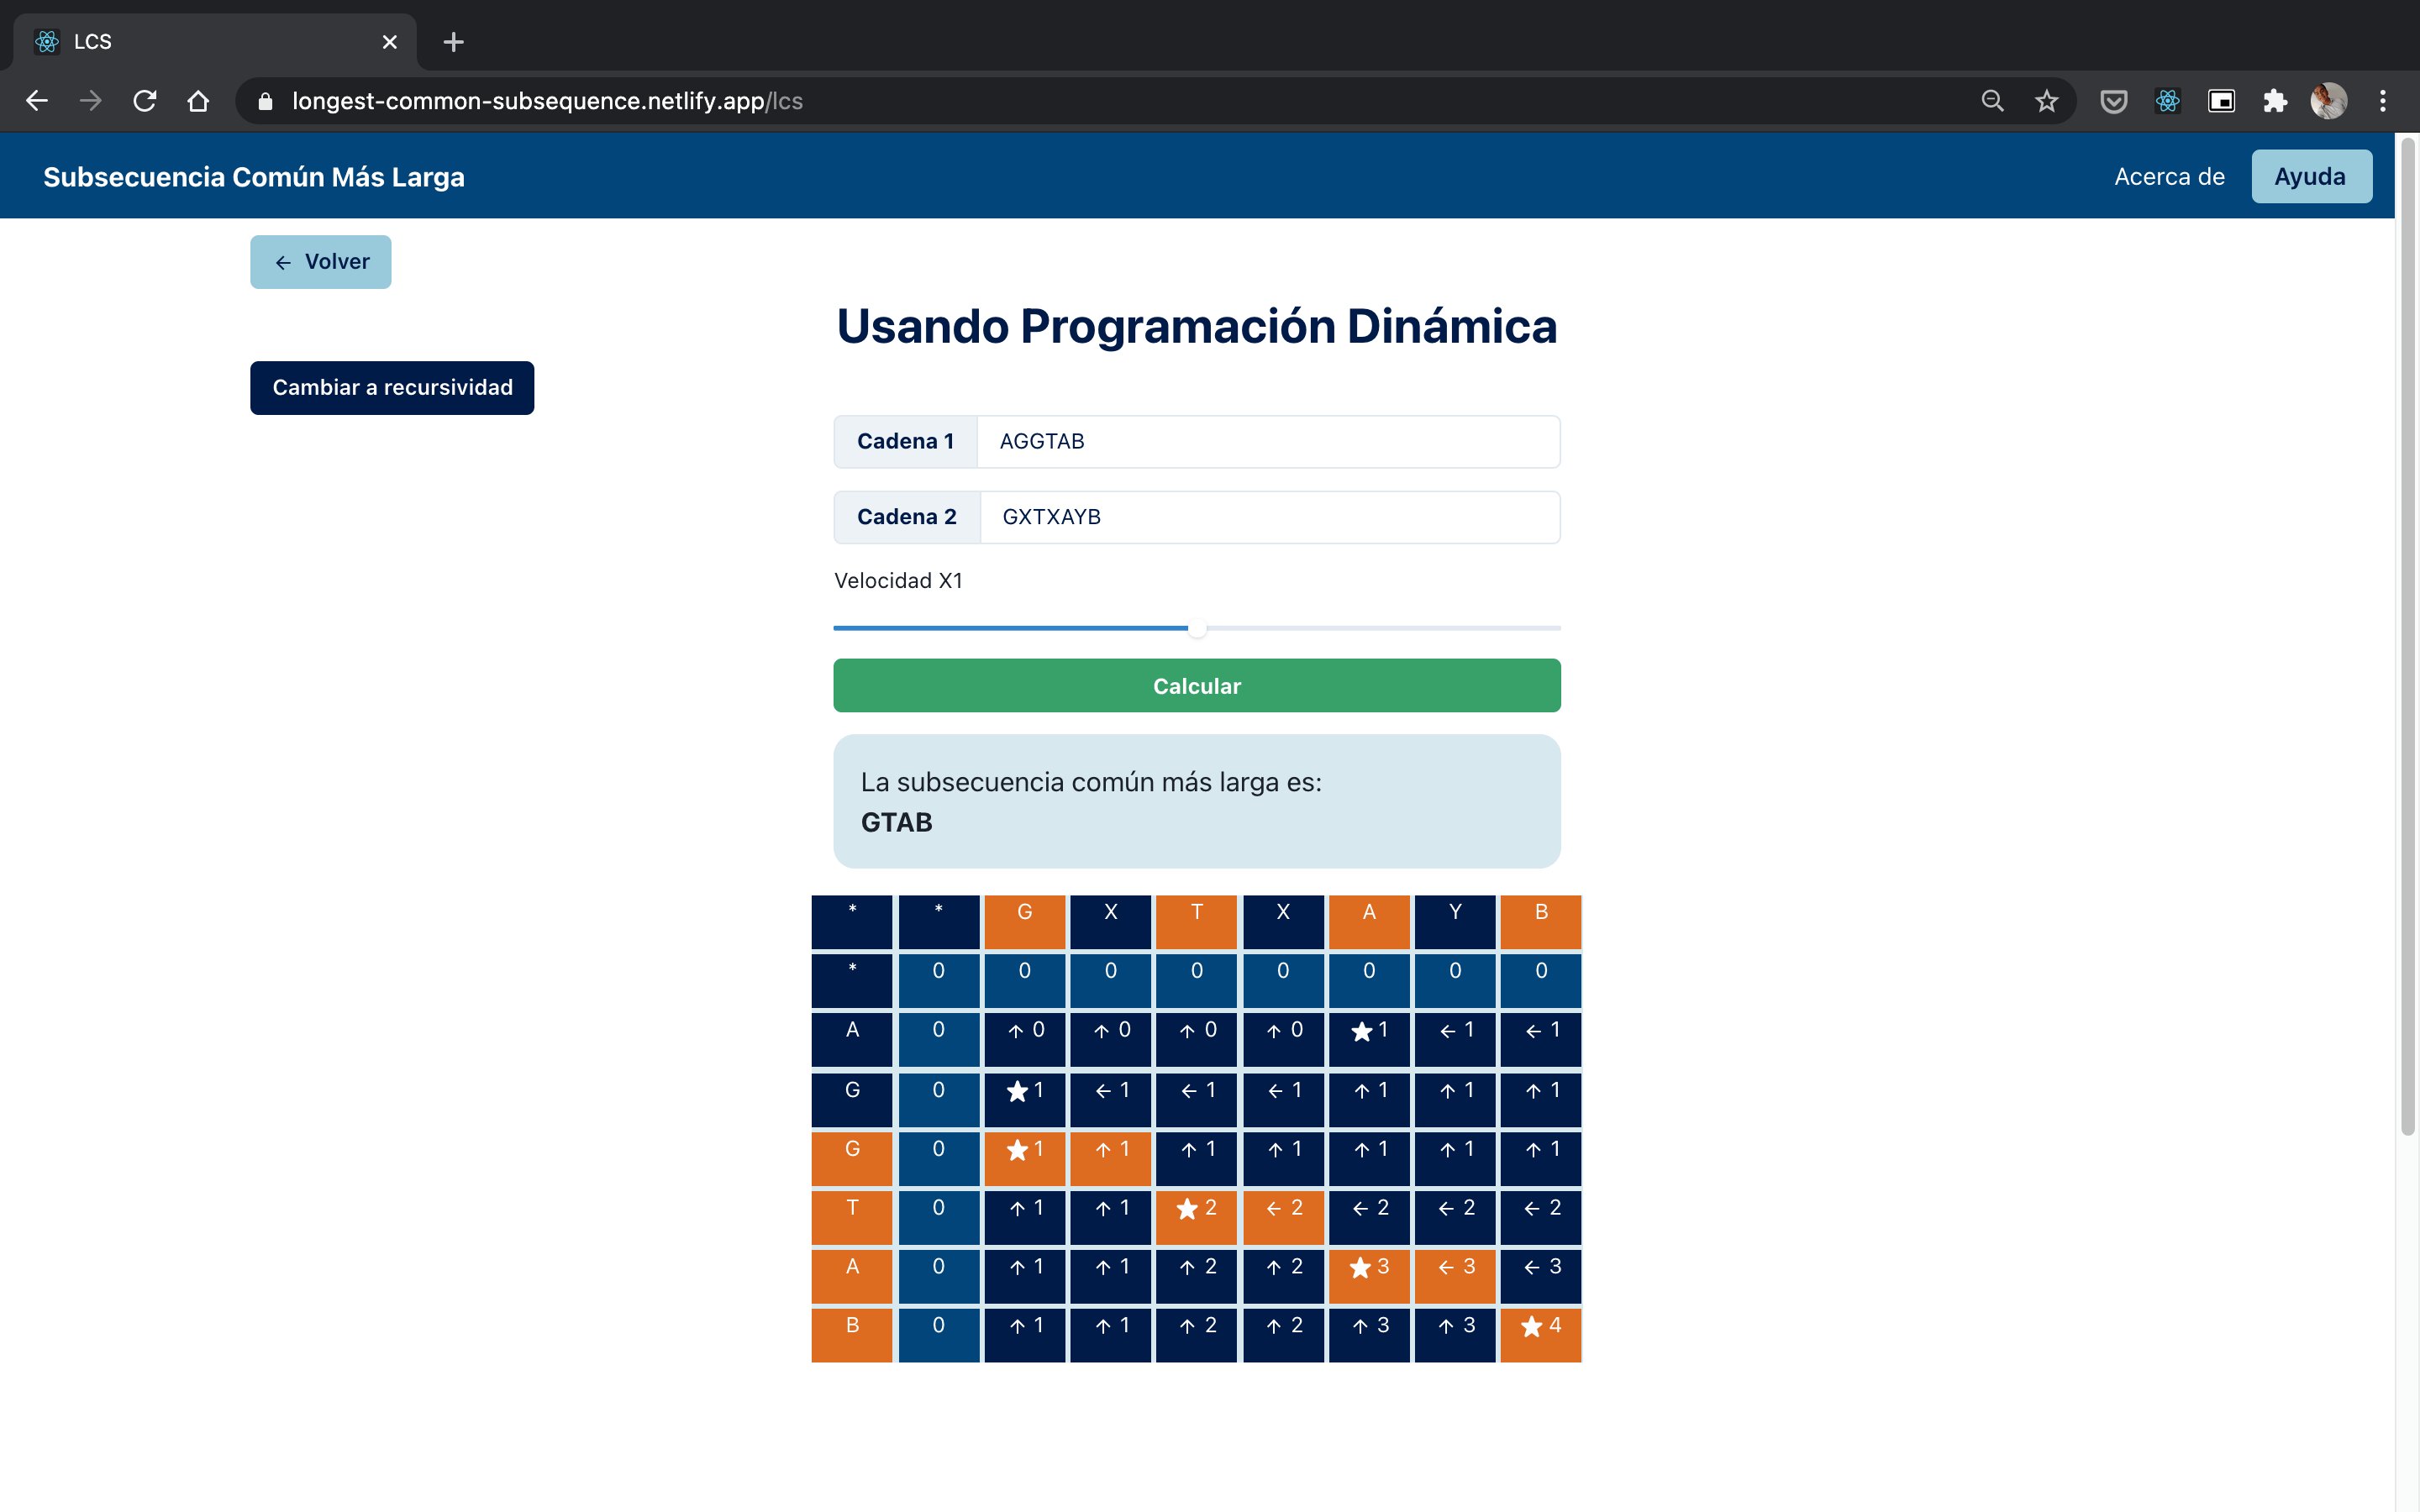Click the bookmark star icon
Screen dimensions: 2420x1512
coord(2046,101)
